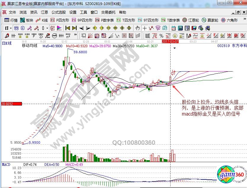
Task: Switch to the K线 chart view
Action: [42, 20]
